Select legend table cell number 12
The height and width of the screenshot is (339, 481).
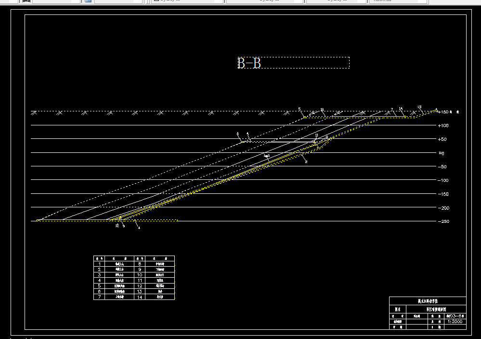pos(140,286)
